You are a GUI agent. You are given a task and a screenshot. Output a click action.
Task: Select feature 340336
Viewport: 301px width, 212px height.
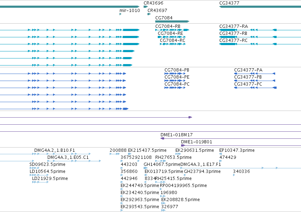pos(242,172)
